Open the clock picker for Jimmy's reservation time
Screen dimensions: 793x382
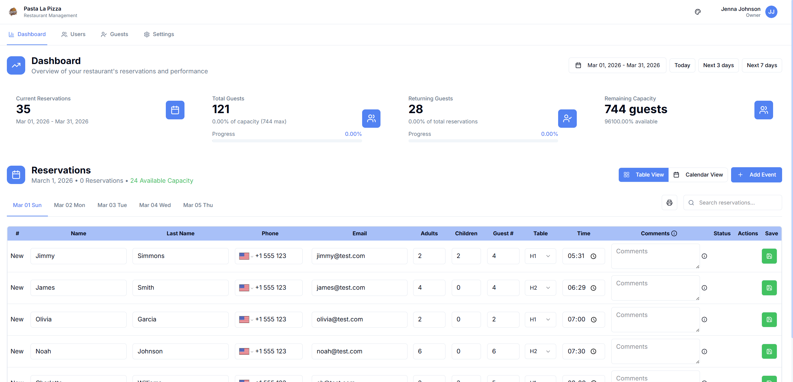[x=594, y=256]
